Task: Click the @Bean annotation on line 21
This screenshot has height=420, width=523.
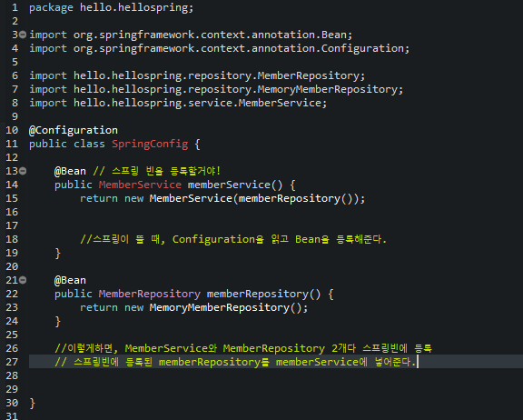Action: [x=70, y=280]
